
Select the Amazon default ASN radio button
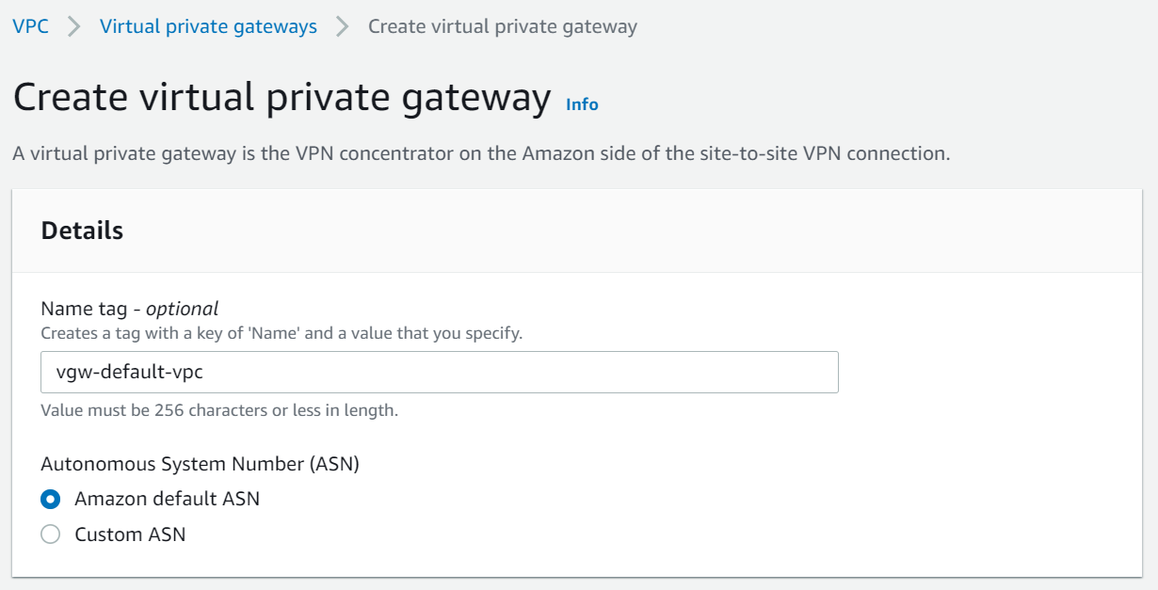51,499
